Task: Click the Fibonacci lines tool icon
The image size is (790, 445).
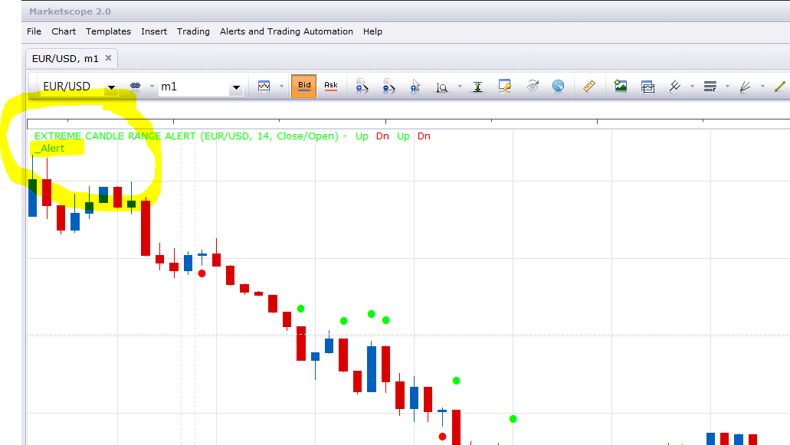Action: point(710,86)
